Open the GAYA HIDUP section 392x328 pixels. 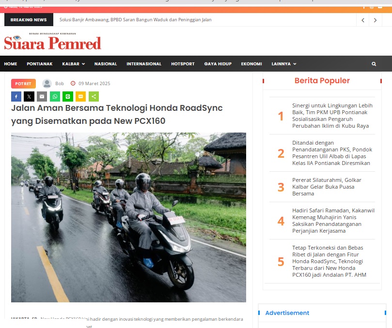point(218,64)
